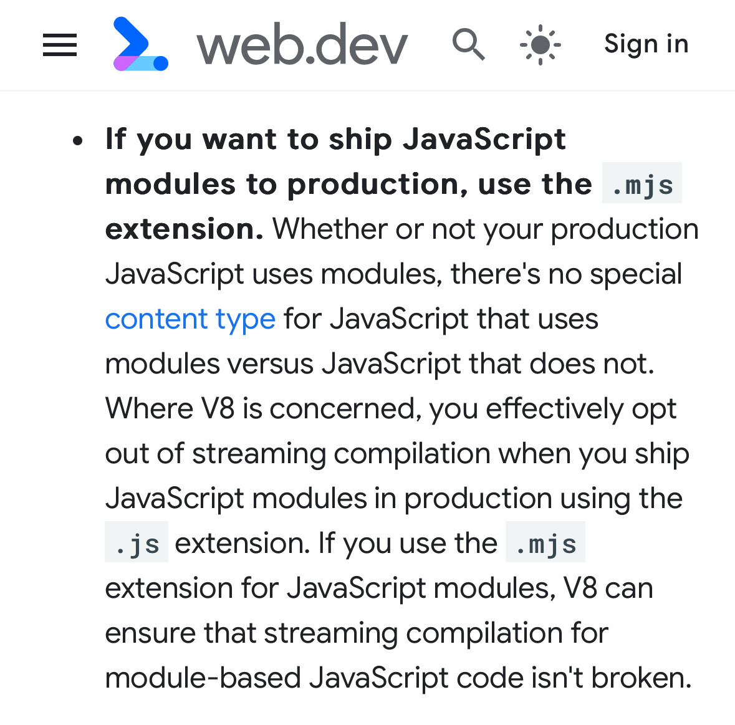Go to web.dev wordmark home link
The width and height of the screenshot is (735, 725).
[x=302, y=46]
